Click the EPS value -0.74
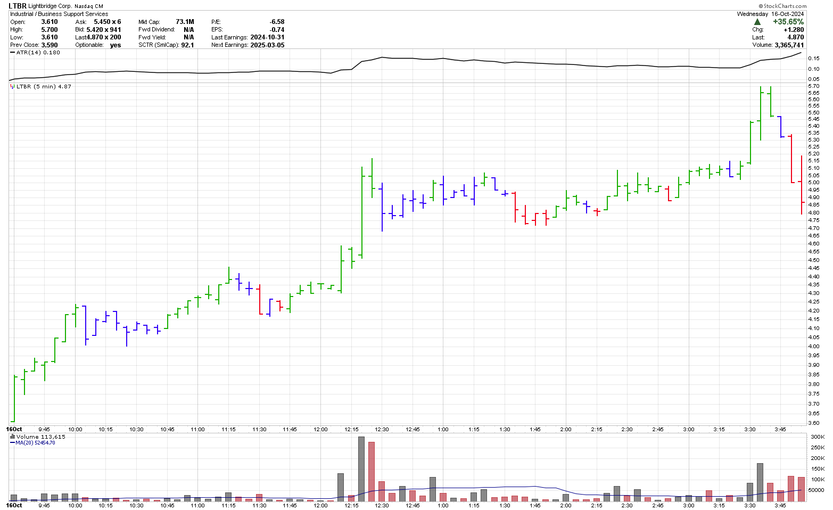 click(x=277, y=30)
